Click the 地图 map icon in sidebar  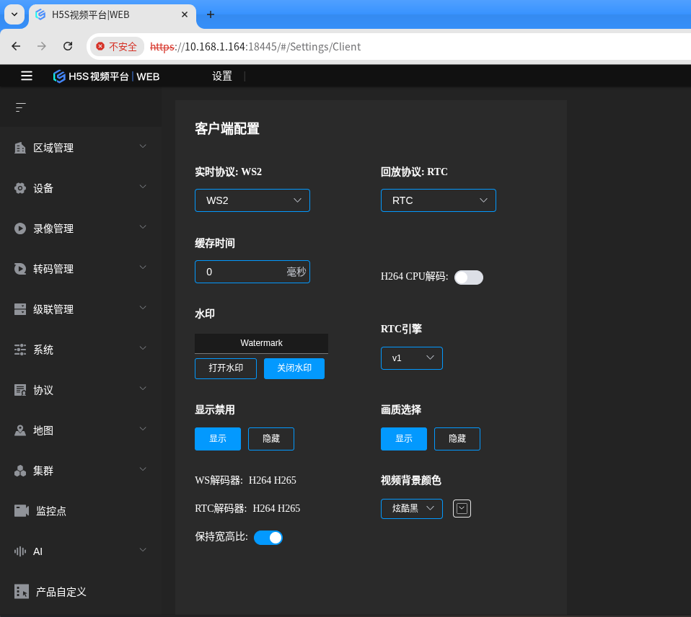click(20, 430)
